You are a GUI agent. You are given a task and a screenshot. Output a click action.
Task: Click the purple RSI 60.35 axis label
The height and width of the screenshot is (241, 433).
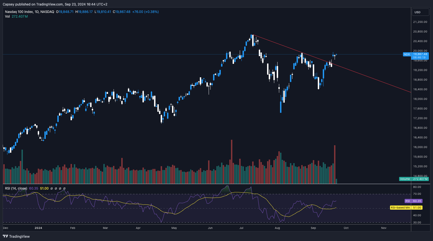coord(413,201)
